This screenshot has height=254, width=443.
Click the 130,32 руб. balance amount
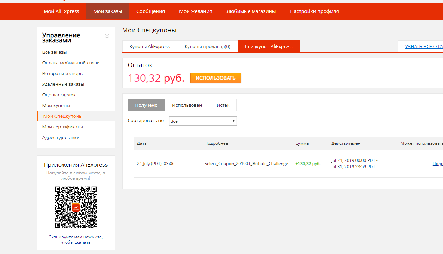pyautogui.click(x=156, y=78)
